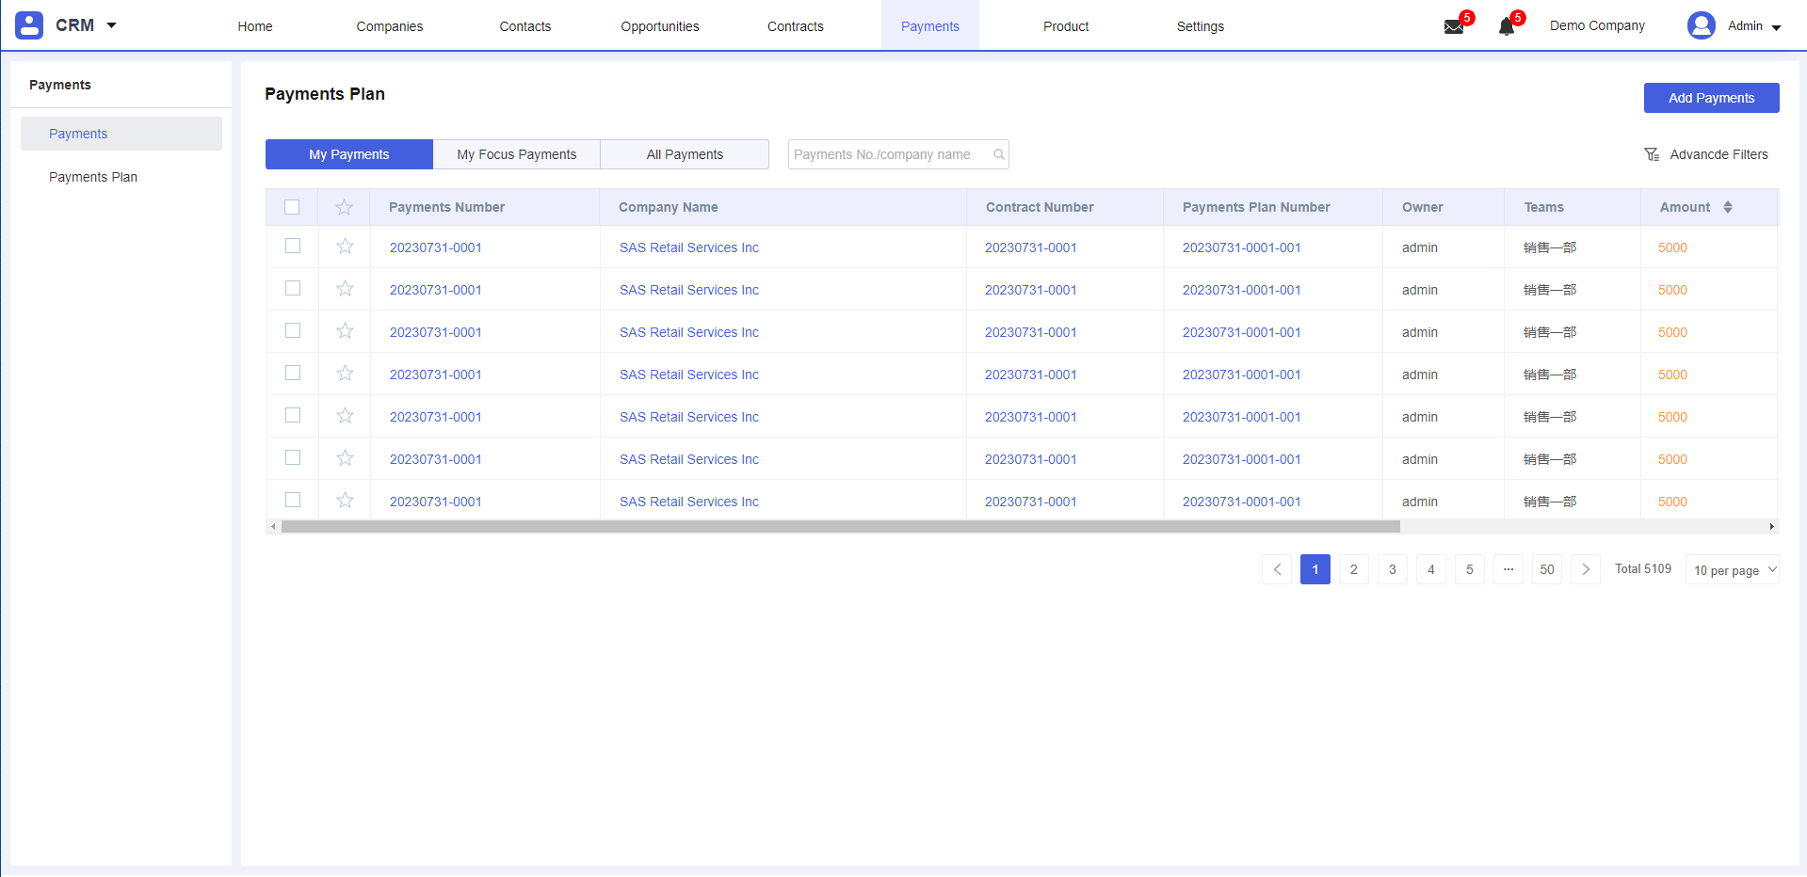Viewport: 1807px width, 877px height.
Task: Click the table scrollbar right arrow
Action: click(1771, 527)
